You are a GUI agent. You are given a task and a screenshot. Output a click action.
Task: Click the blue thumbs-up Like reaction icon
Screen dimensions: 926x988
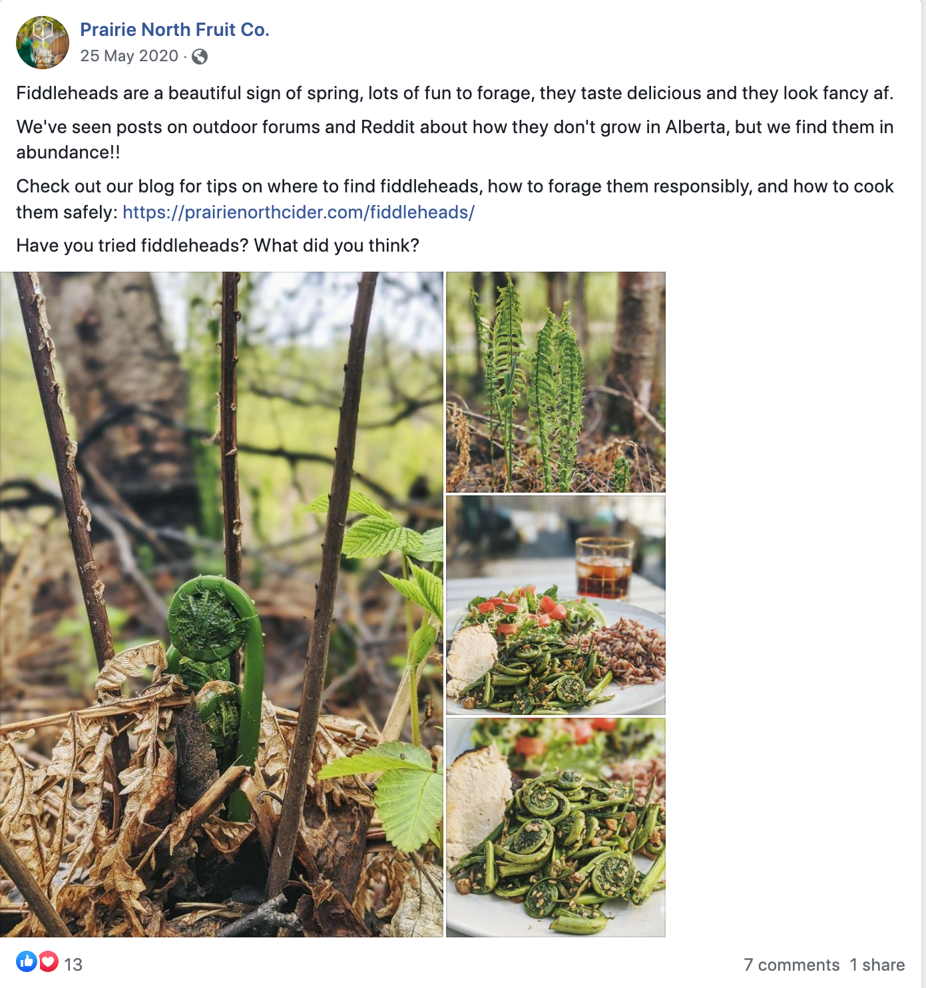point(27,961)
